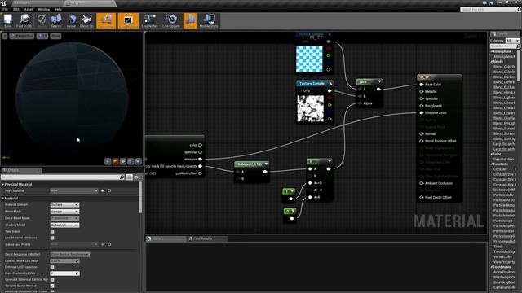Image resolution: width=522 pixels, height=293 pixels.
Task: Click the Details property matrix grid icon
Action: click(x=129, y=177)
